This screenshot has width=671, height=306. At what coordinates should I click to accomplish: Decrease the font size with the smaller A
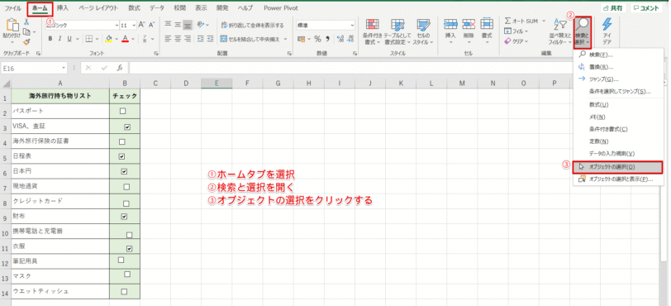[151, 25]
